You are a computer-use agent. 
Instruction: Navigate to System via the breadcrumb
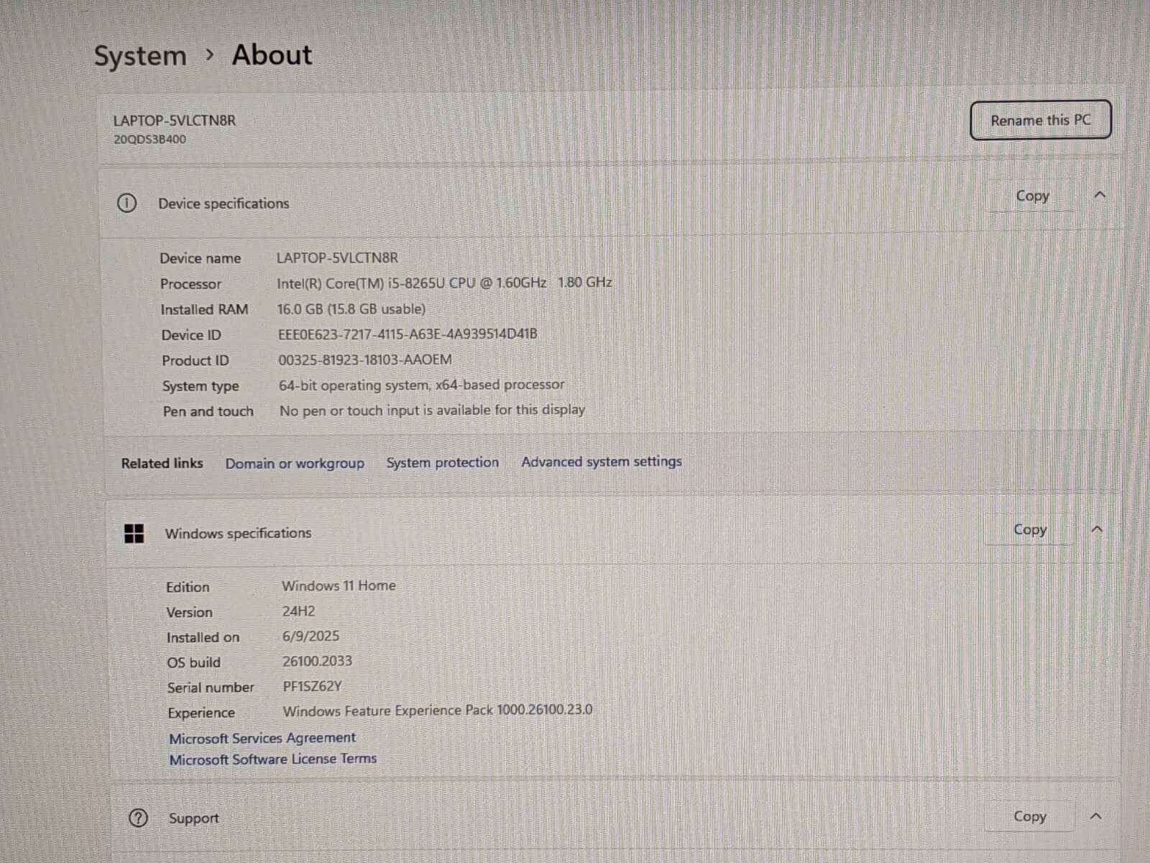(x=140, y=55)
